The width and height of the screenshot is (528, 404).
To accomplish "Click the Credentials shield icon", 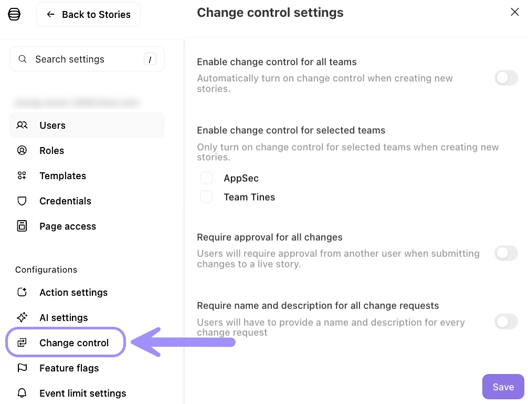I will (x=22, y=201).
